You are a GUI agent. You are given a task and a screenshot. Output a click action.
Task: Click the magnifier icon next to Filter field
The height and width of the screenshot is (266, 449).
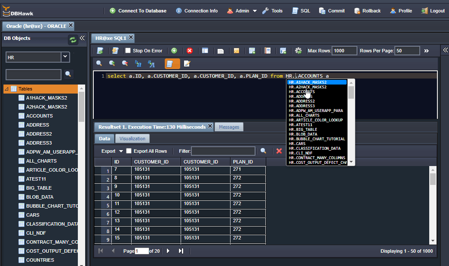click(x=264, y=151)
